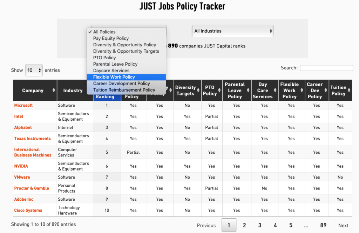Click the Computer Services industry cell
This screenshot has height=233, width=359.
pos(75,152)
